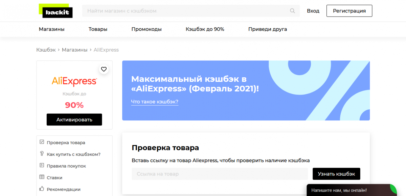Select Проверка товара in sidebar
Screen dimensions: 406x196
click(x=66, y=143)
